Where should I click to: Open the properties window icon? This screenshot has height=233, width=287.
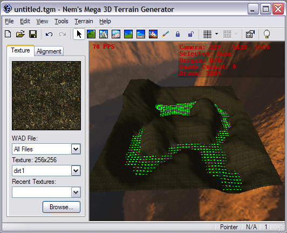(x=250, y=34)
